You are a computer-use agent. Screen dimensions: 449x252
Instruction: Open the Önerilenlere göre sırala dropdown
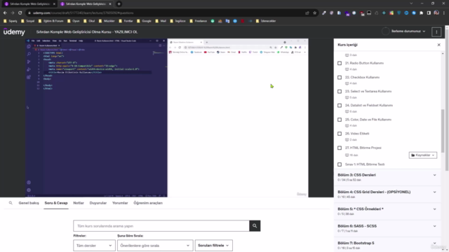tap(155, 246)
